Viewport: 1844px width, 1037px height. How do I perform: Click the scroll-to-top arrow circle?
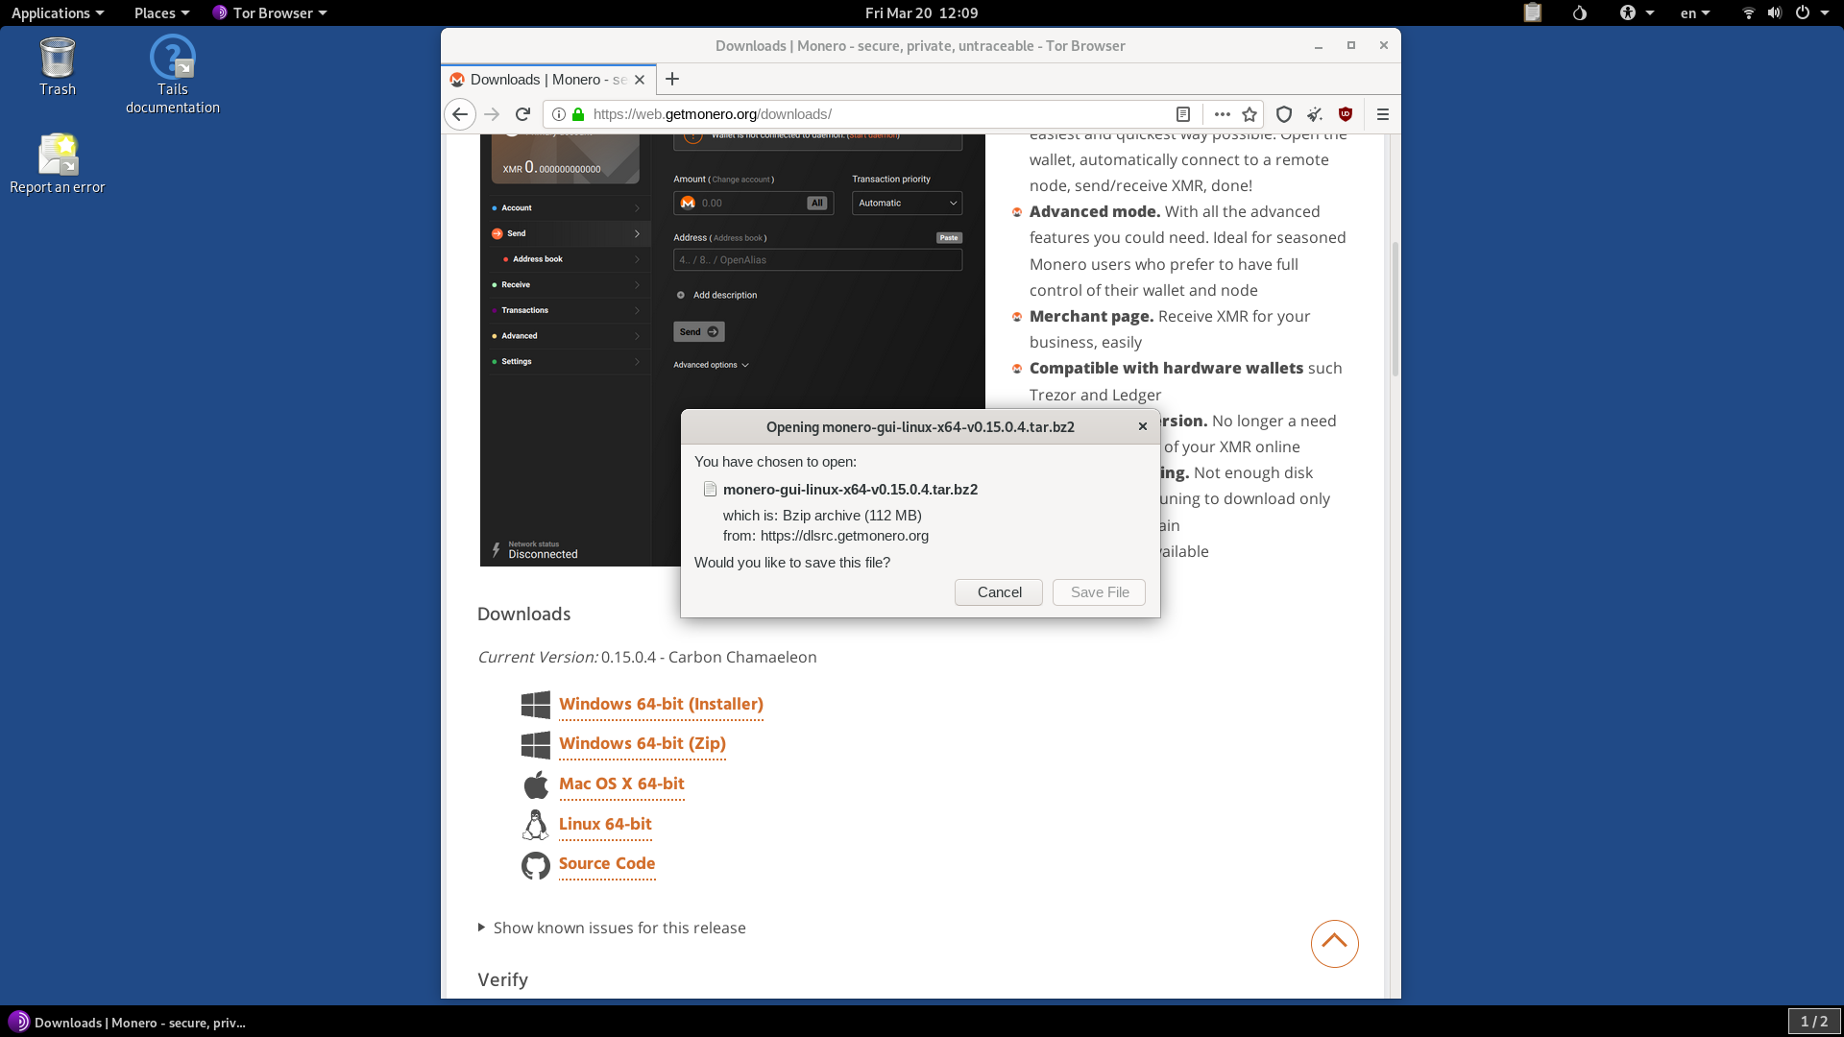(x=1334, y=943)
